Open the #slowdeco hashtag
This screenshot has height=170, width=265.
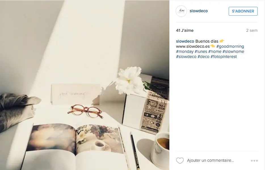click(x=186, y=57)
